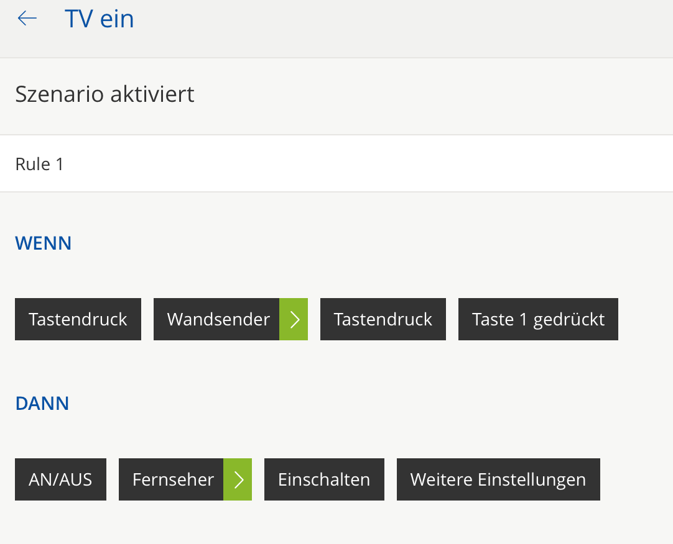Go back using the arrow icon
This screenshot has height=544, width=673.
coord(27,19)
